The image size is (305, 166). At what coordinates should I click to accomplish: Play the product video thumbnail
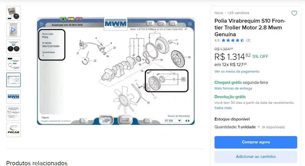click(14, 30)
